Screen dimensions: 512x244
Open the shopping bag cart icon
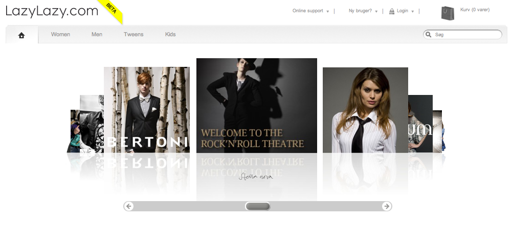(x=448, y=13)
